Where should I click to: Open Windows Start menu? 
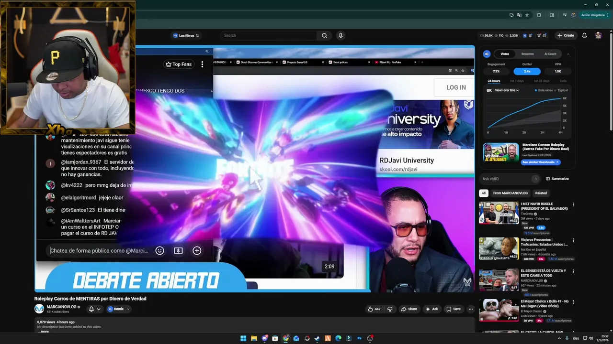click(243, 338)
